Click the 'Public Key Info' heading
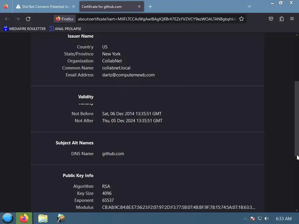Image resolution: width=299 pixels, height=224 pixels. (x=78, y=176)
